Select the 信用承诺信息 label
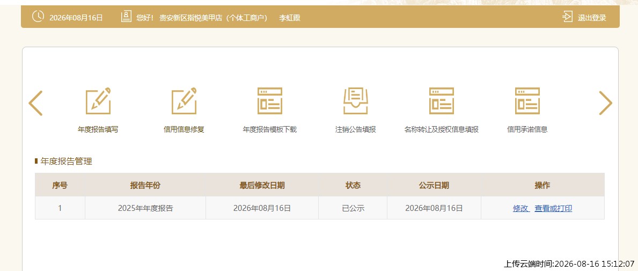This screenshot has height=271, width=638. click(x=527, y=130)
